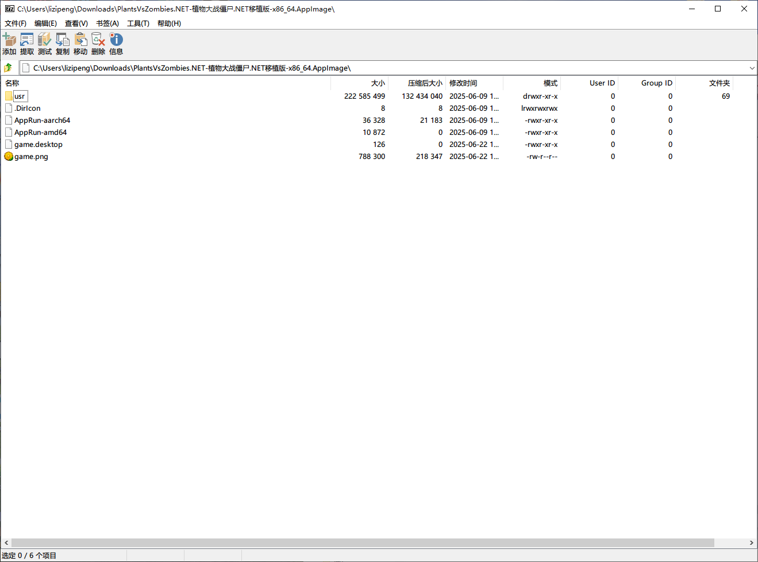This screenshot has height=562, width=758.
Task: Click the 7-Zip title bar icon
Action: tap(10, 9)
